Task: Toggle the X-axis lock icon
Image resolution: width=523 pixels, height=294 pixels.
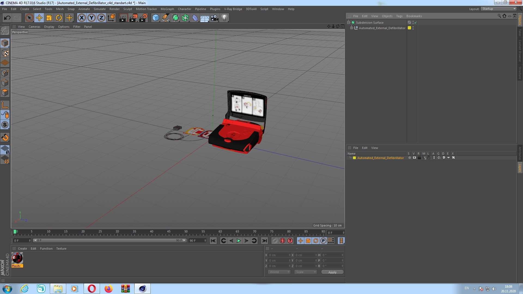Action: (x=81, y=18)
